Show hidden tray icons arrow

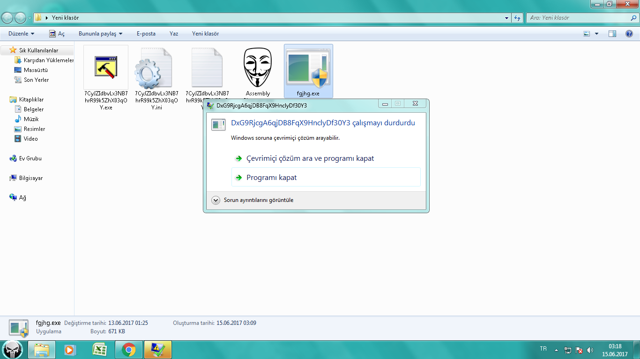click(x=557, y=350)
